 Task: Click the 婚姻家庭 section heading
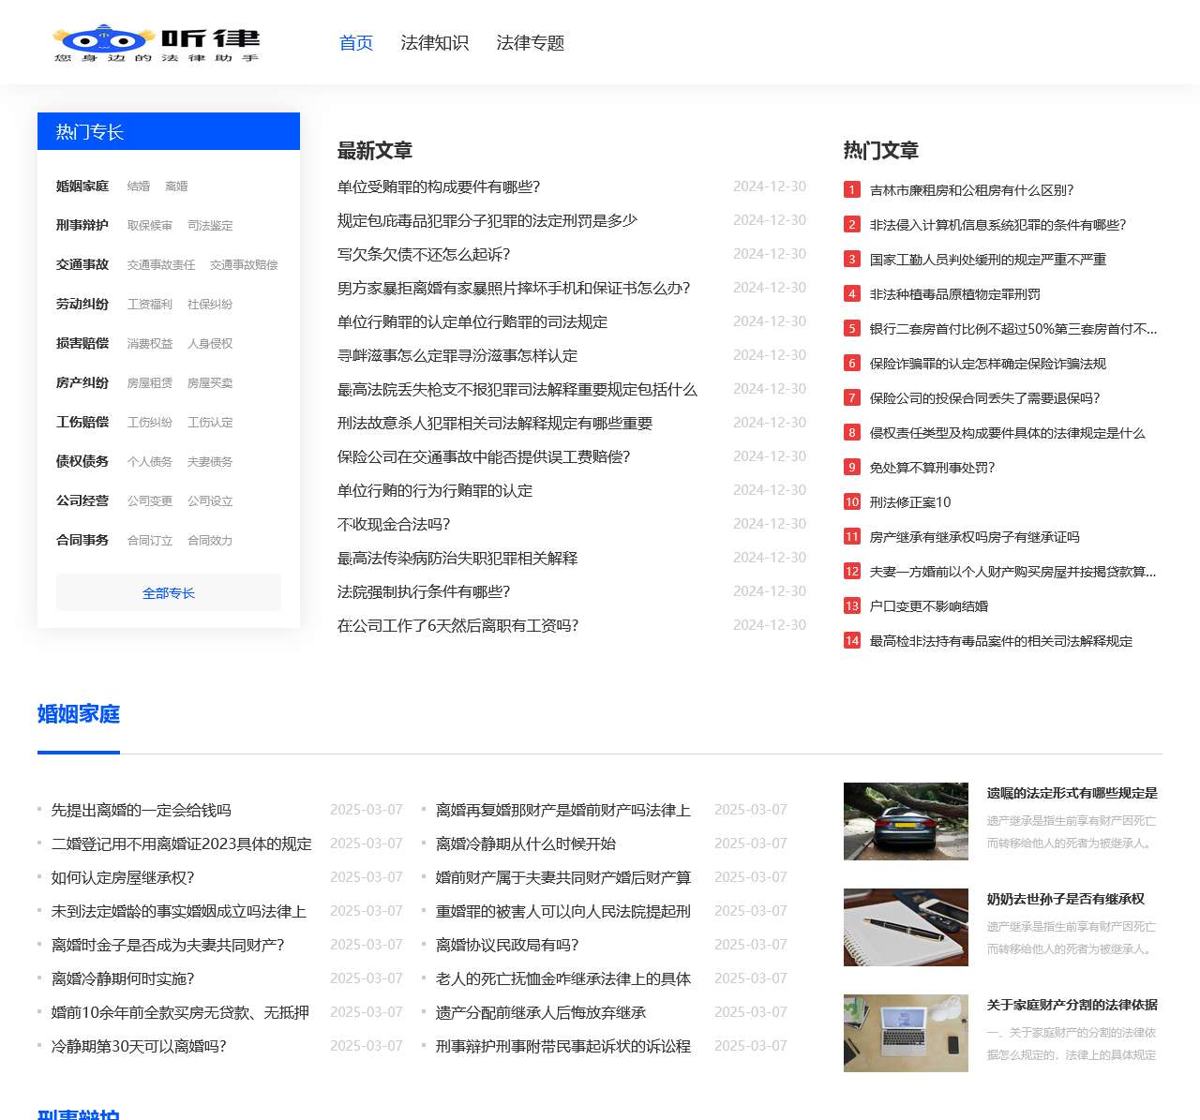pos(78,715)
